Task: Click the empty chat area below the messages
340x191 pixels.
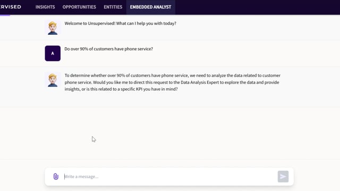Action: click(x=170, y=133)
